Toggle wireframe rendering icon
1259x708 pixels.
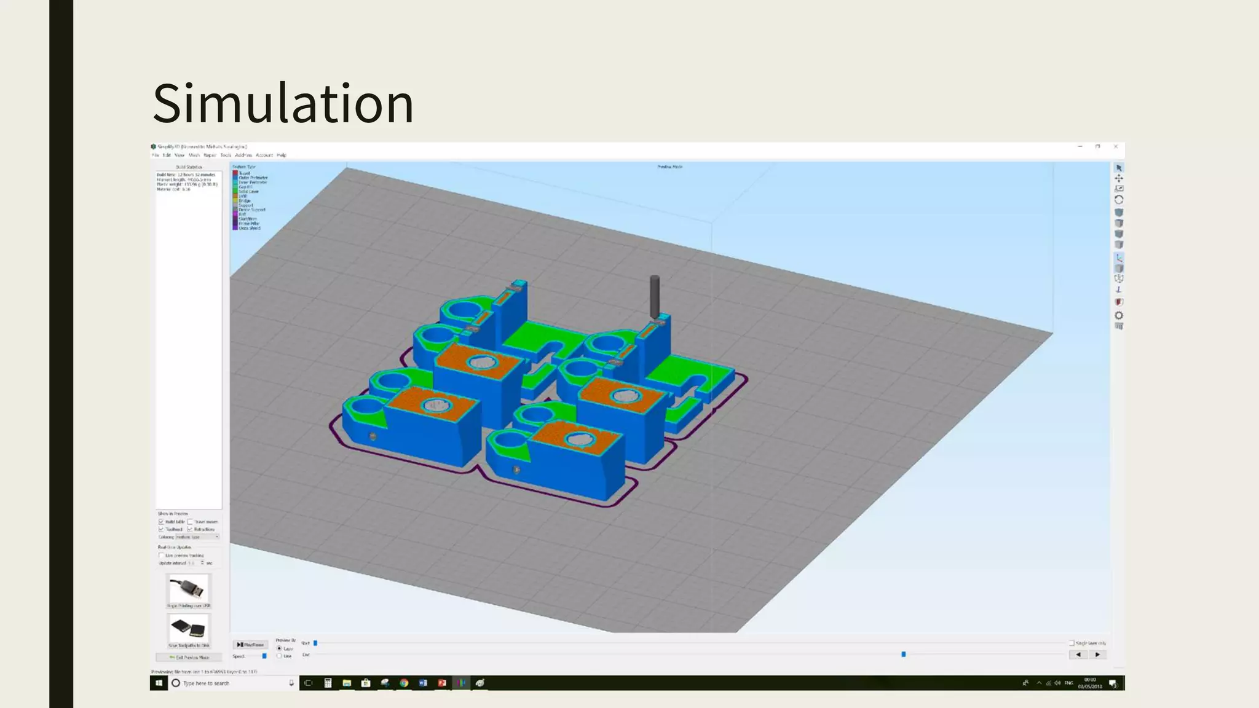1119,279
